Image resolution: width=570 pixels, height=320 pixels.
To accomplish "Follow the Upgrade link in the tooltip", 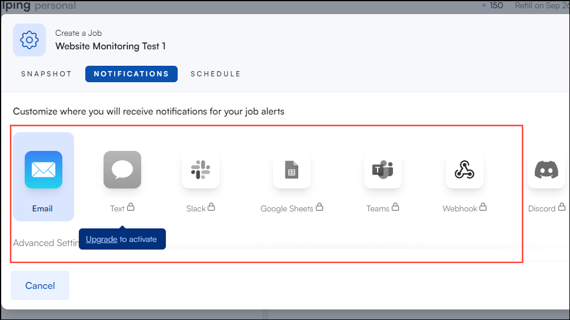I will [101, 240].
